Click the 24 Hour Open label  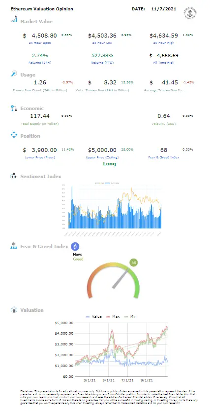pos(39,42)
